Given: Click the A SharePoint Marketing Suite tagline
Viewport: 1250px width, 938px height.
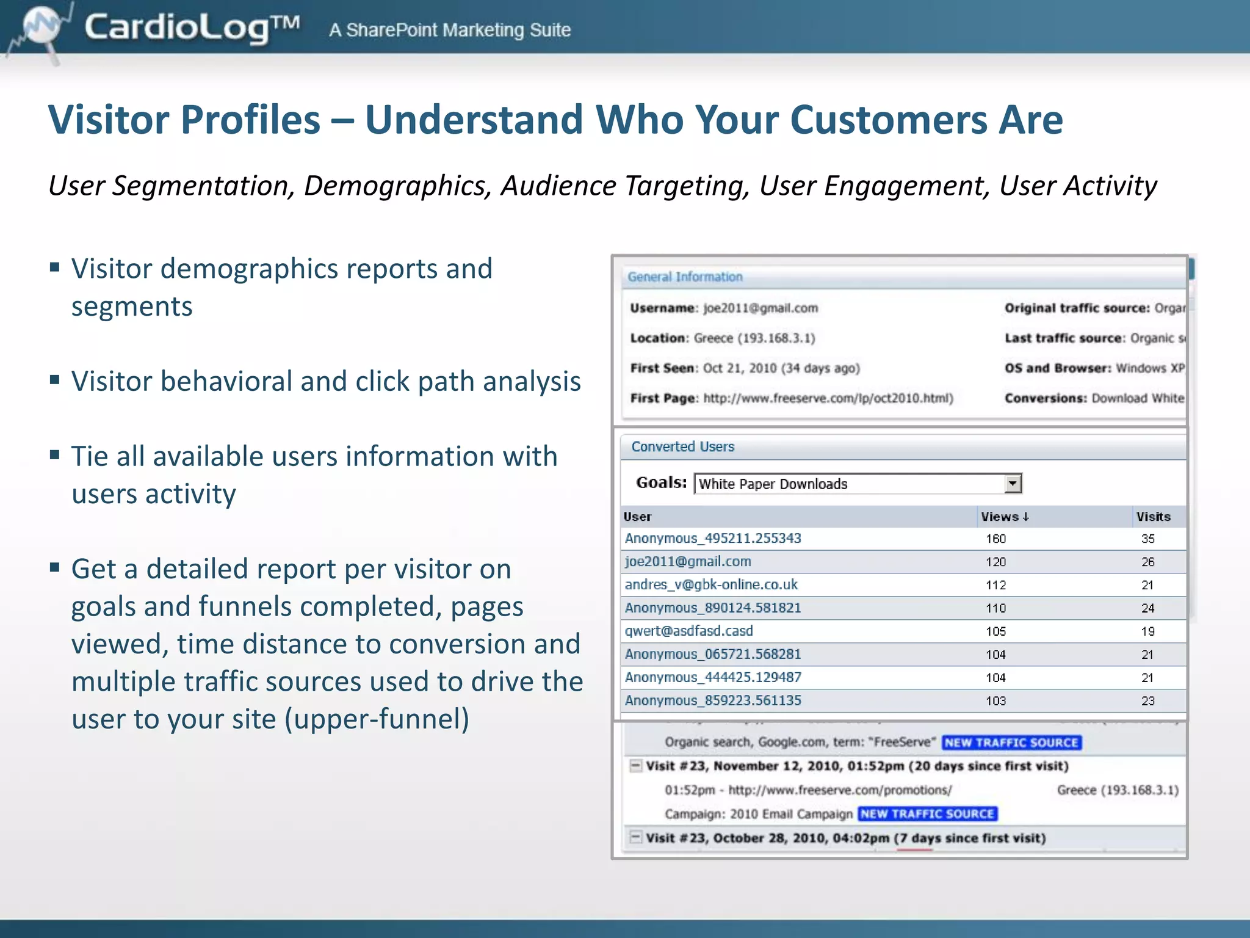Looking at the screenshot, I should pos(450,30).
